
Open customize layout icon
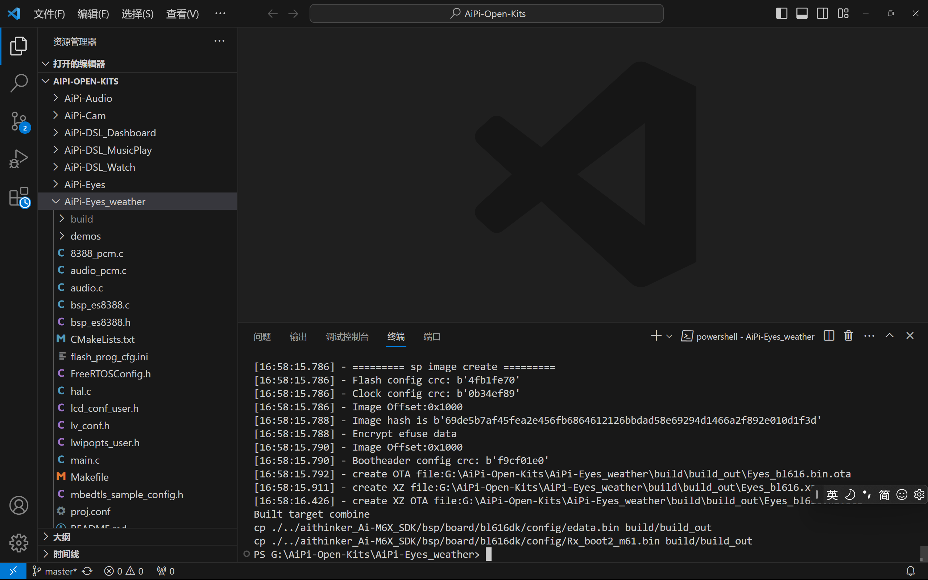[x=843, y=13]
